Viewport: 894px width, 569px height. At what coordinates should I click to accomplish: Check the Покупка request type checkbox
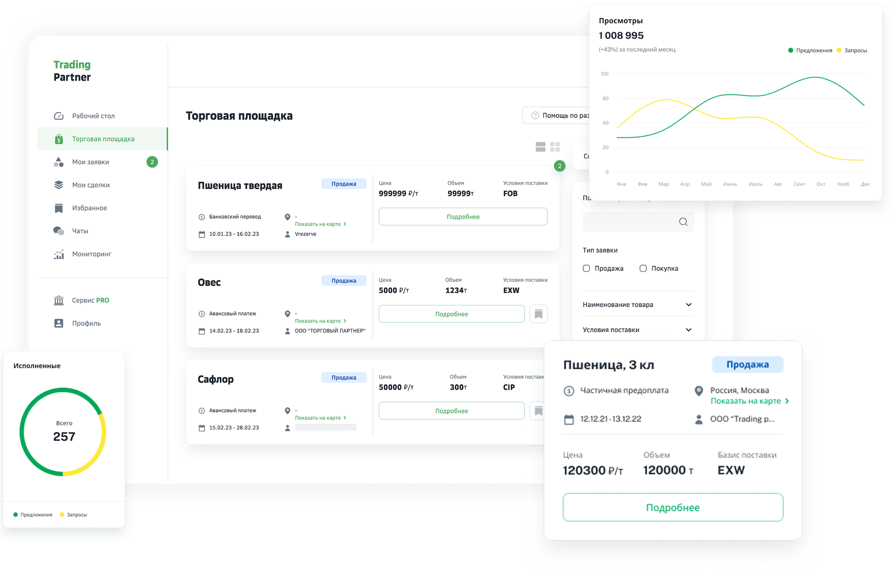pyautogui.click(x=643, y=268)
